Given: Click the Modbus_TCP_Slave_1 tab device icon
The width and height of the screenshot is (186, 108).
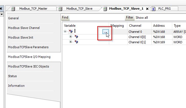Looking at the screenshot, I should tap(105, 9).
